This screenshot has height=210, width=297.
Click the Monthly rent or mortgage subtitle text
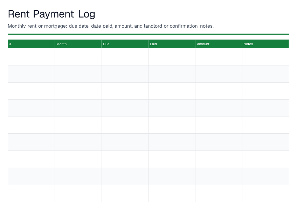click(111, 26)
